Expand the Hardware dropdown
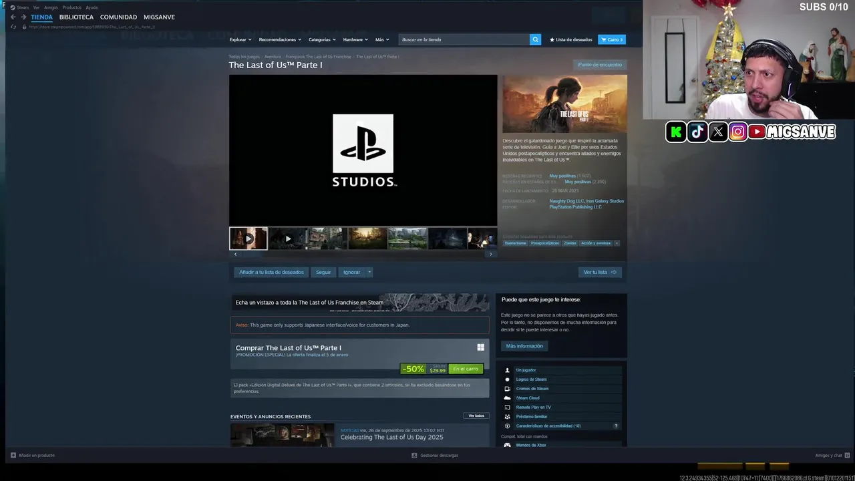 355,39
